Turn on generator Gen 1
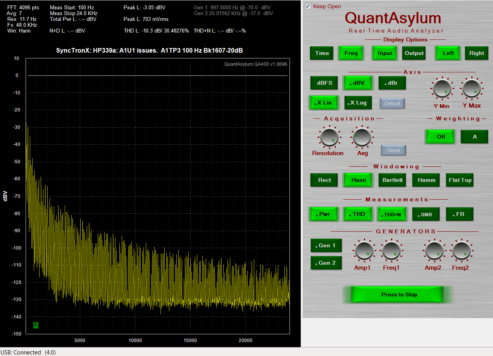 [326, 245]
